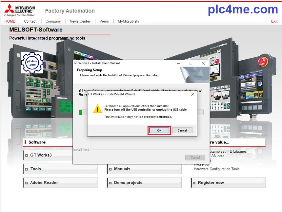Click the Exit link

[274, 21]
